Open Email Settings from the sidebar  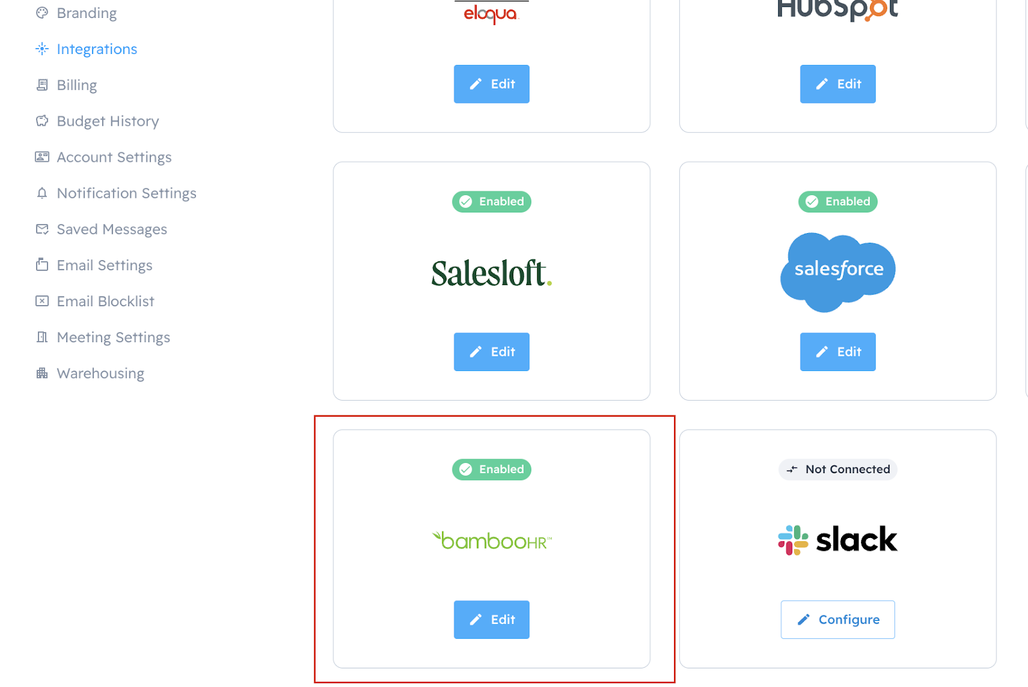point(104,265)
